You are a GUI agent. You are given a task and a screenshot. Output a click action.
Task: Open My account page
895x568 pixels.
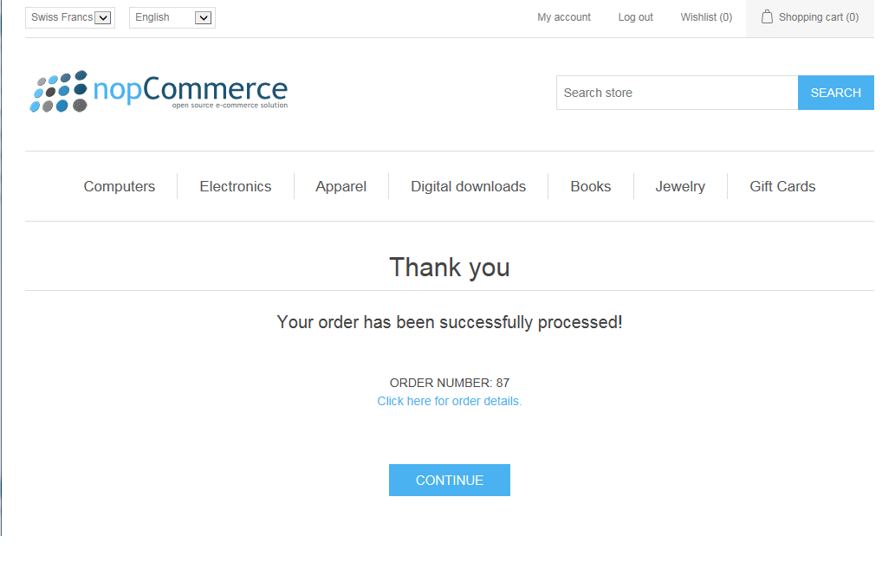click(564, 17)
